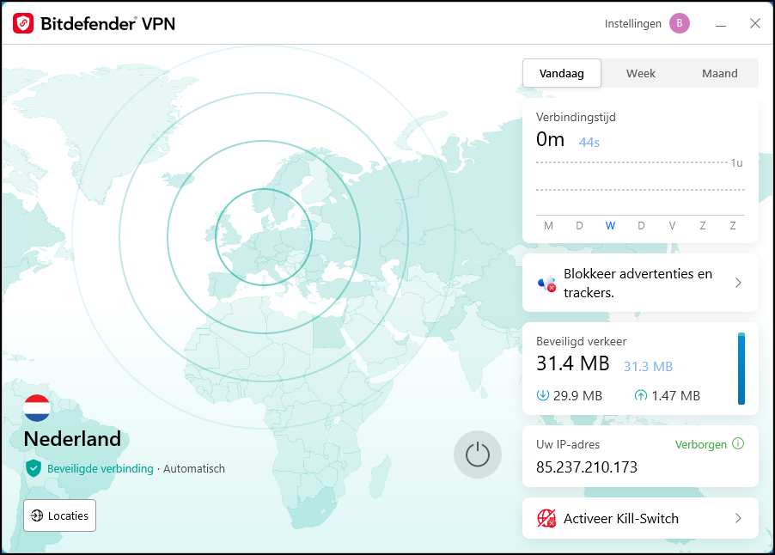Select the V weekday in chart
The image size is (775, 555).
click(672, 225)
